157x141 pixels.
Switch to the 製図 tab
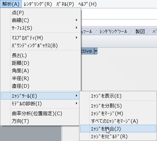pyautogui.click(x=140, y=32)
